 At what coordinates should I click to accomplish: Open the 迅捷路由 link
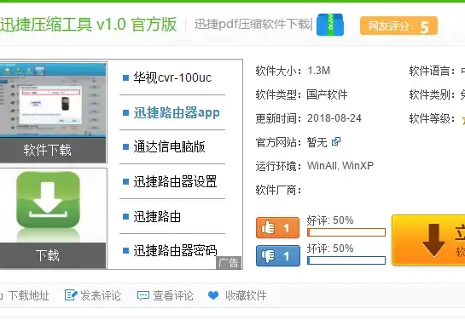(x=157, y=216)
